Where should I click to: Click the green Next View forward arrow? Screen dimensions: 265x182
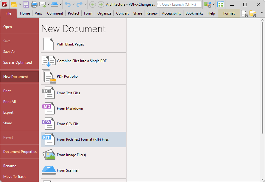tap(101, 4)
